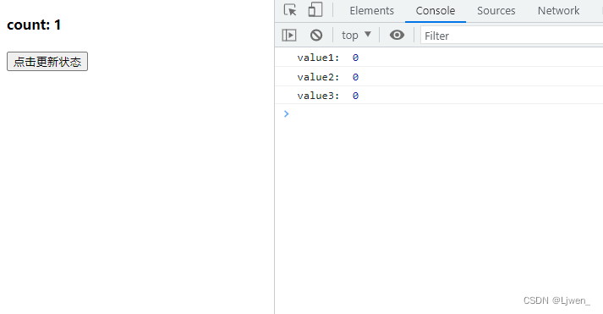Focus the console Filter input field
Image resolution: width=603 pixels, height=314 pixels.
[512, 36]
